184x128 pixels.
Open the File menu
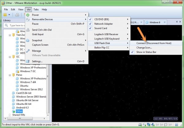pyautogui.click(x=6, y=9)
